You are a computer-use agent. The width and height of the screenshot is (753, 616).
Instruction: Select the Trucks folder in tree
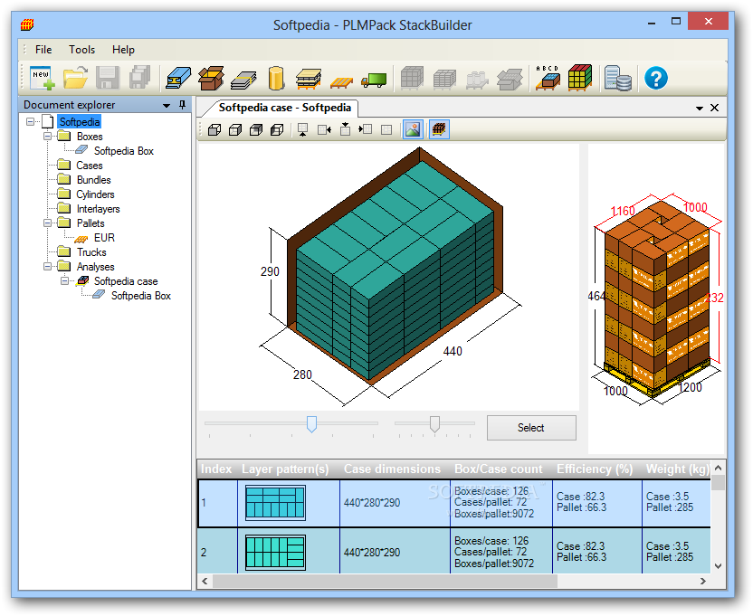pyautogui.click(x=91, y=252)
